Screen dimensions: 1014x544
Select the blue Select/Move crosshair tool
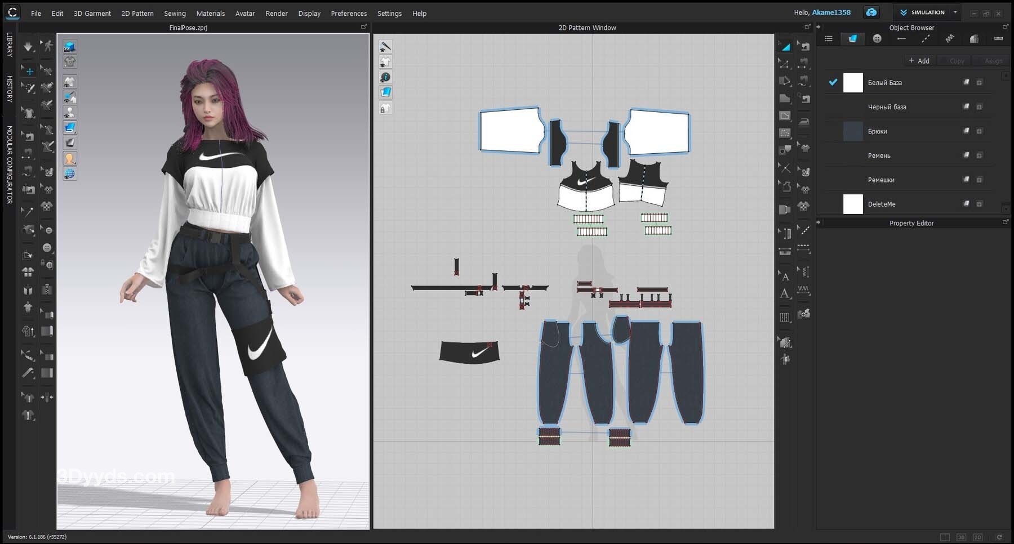(x=29, y=71)
